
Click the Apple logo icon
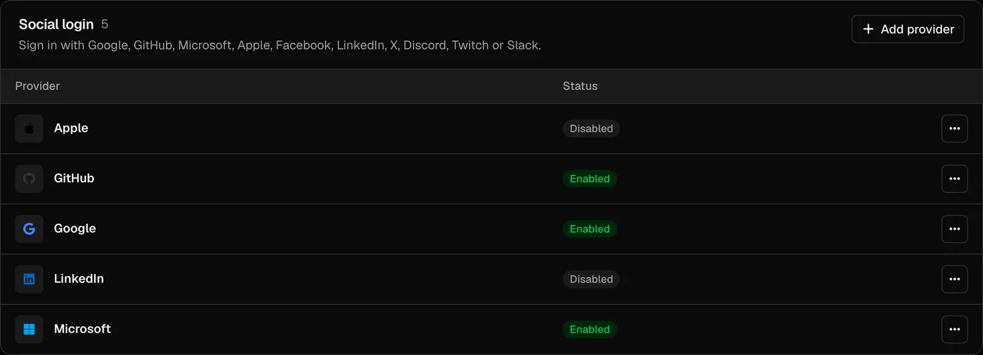click(29, 129)
